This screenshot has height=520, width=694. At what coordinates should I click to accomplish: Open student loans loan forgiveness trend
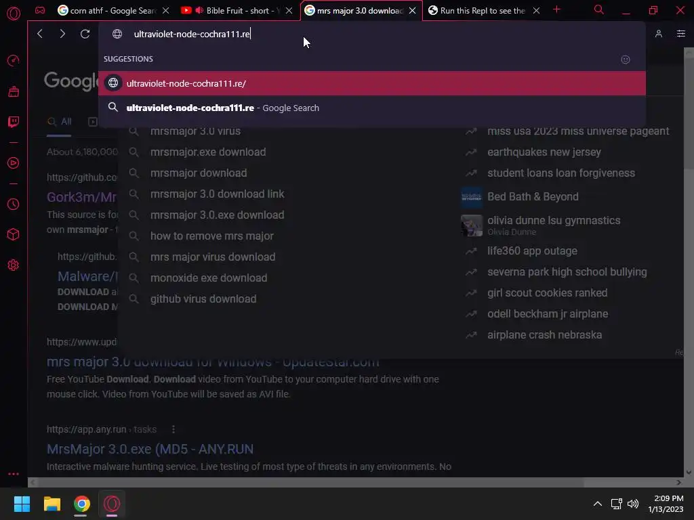click(x=560, y=173)
